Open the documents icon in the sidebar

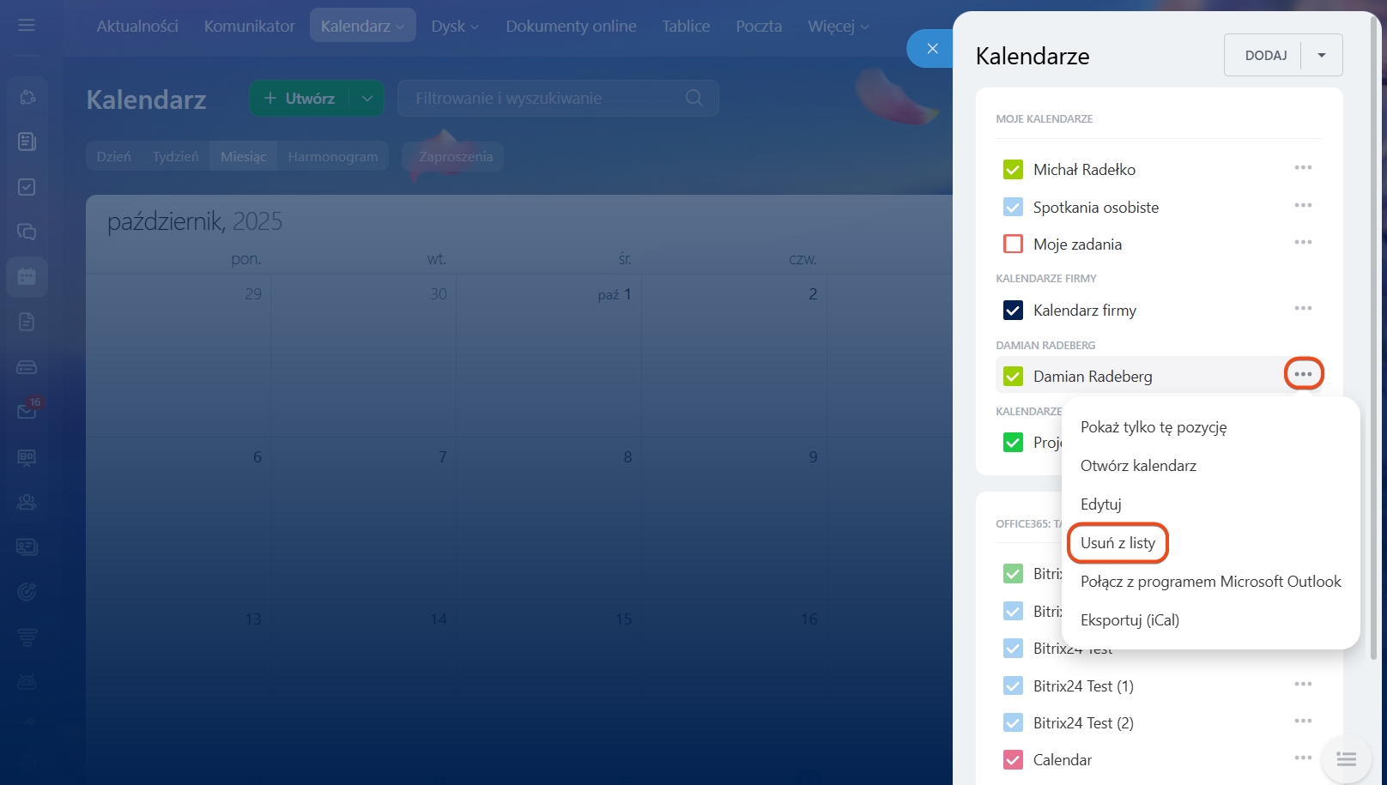[x=27, y=322]
